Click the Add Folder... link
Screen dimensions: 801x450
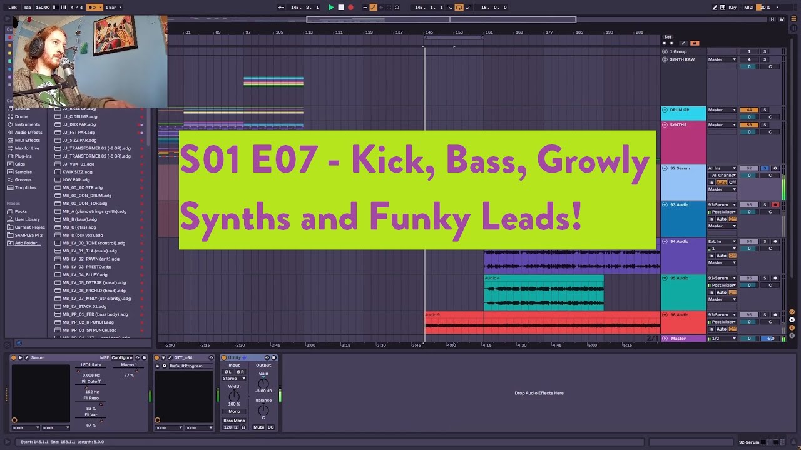tap(27, 243)
